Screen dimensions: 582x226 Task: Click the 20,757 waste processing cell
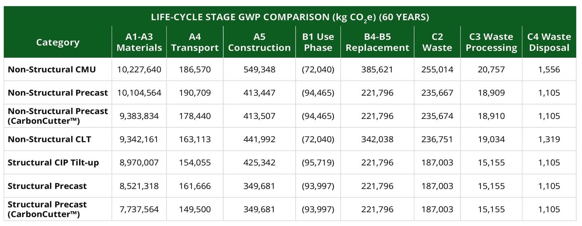point(491,70)
